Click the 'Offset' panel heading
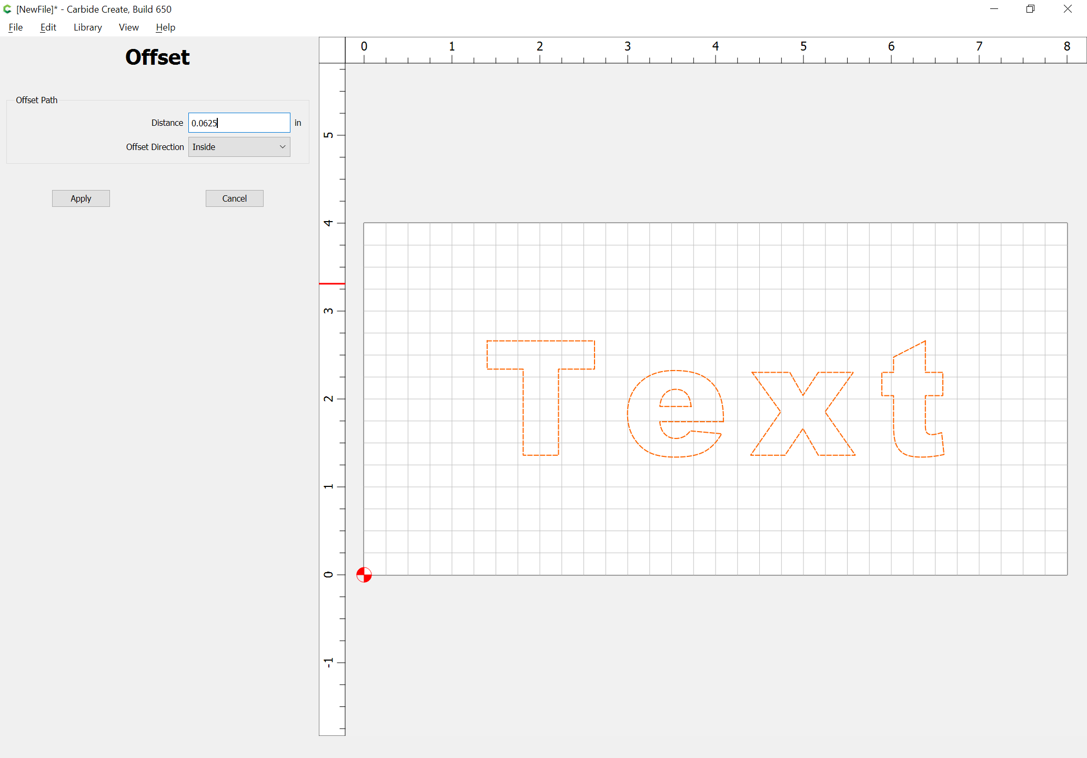 (x=157, y=57)
